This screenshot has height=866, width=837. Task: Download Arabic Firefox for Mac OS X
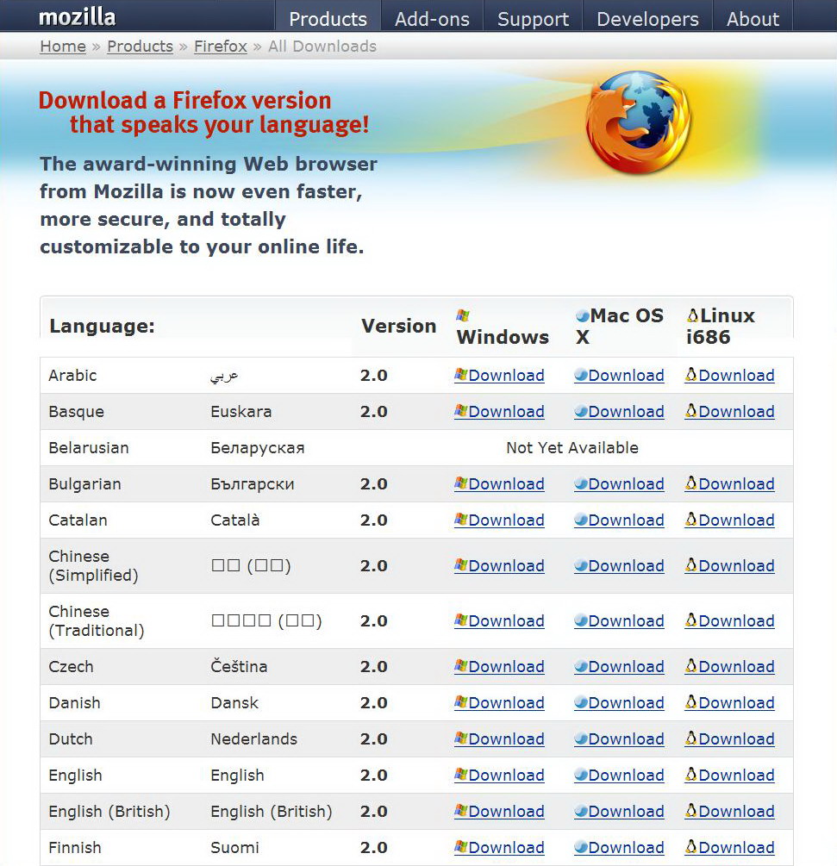pos(619,376)
